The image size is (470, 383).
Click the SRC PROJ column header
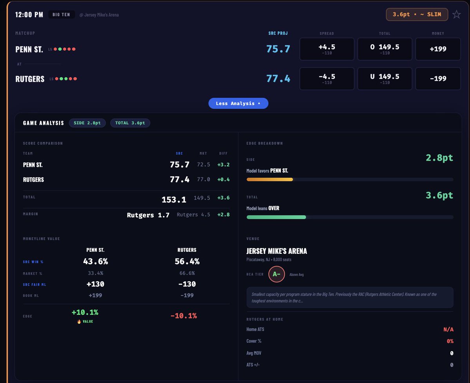[278, 34]
